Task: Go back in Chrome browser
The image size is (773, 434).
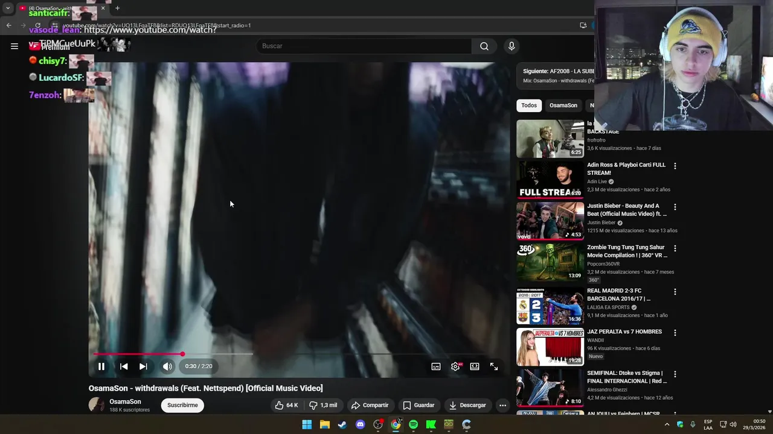Action: [8, 25]
